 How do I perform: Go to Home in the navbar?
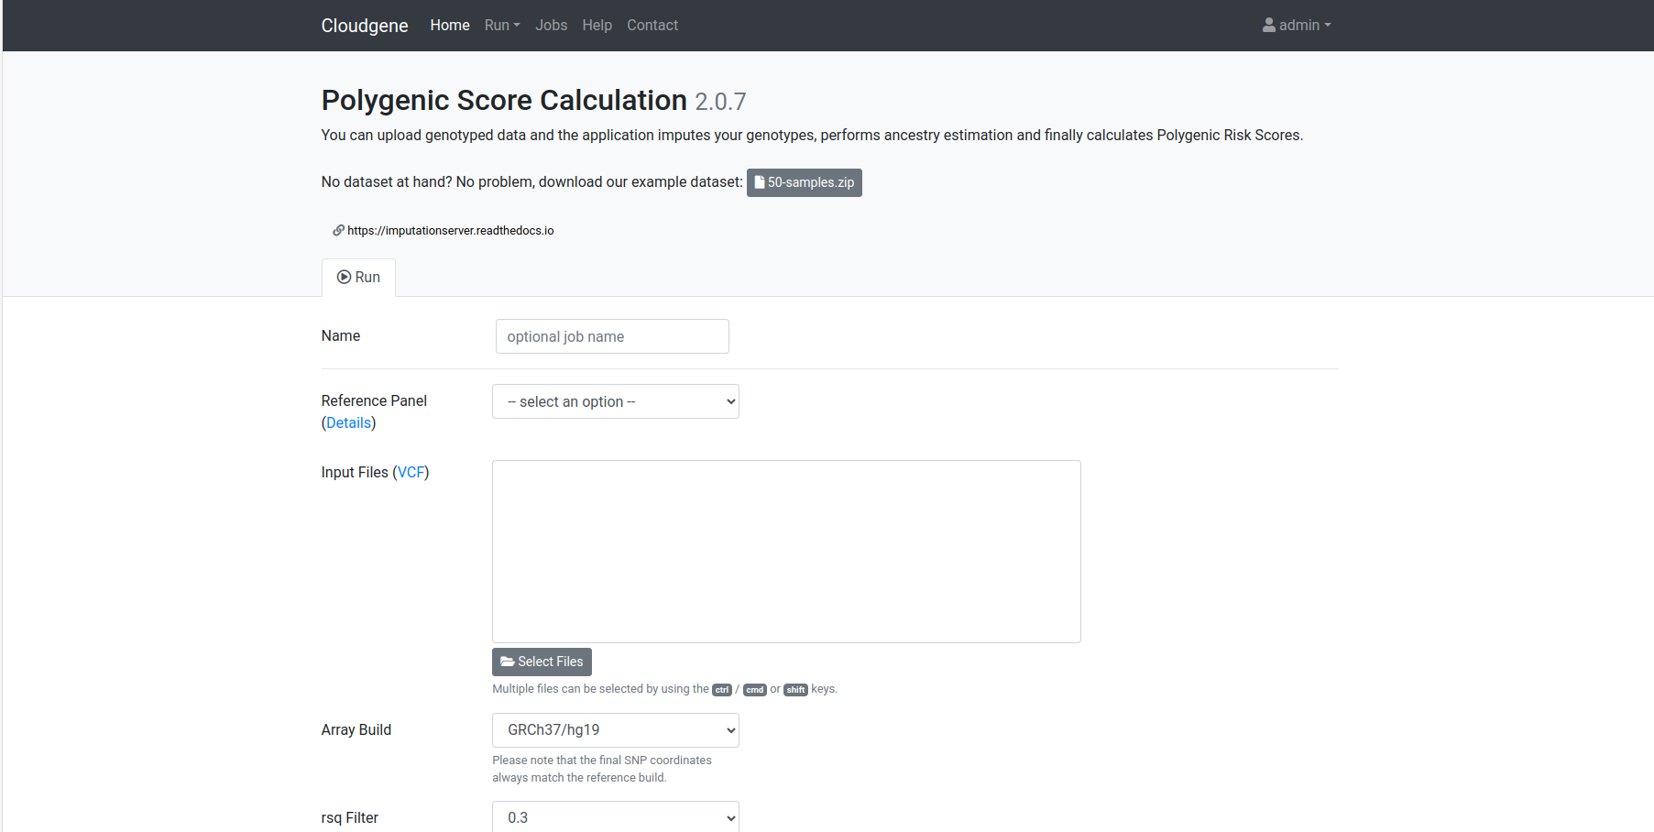[450, 26]
